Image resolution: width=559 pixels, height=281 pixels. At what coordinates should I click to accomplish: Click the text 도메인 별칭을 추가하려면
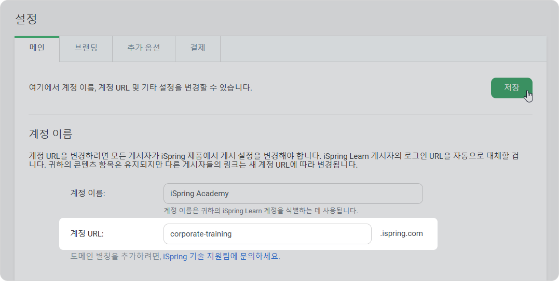tap(116, 256)
